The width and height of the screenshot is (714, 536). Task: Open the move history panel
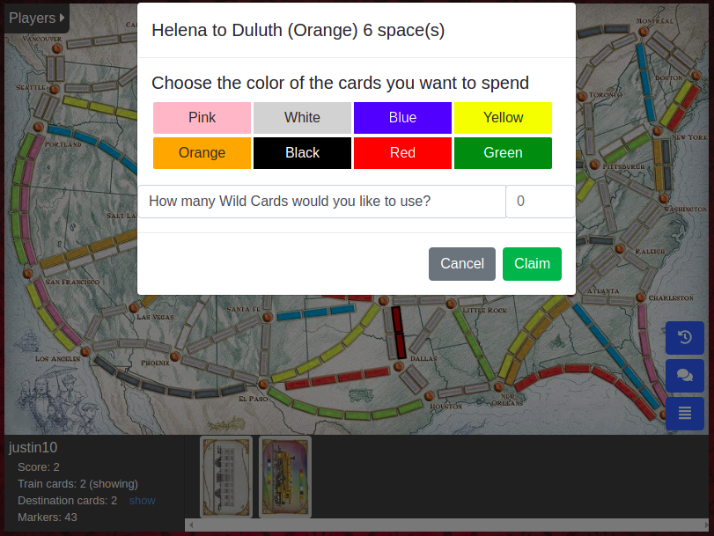[684, 338]
